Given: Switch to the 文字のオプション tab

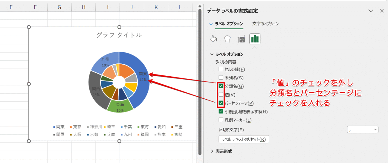Looking at the screenshot, I should (x=265, y=24).
